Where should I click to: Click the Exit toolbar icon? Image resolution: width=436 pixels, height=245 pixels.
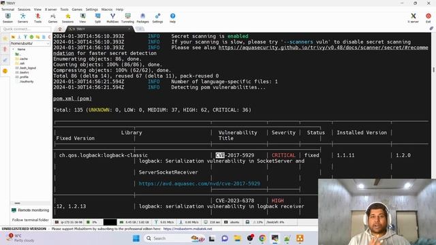click(429, 18)
